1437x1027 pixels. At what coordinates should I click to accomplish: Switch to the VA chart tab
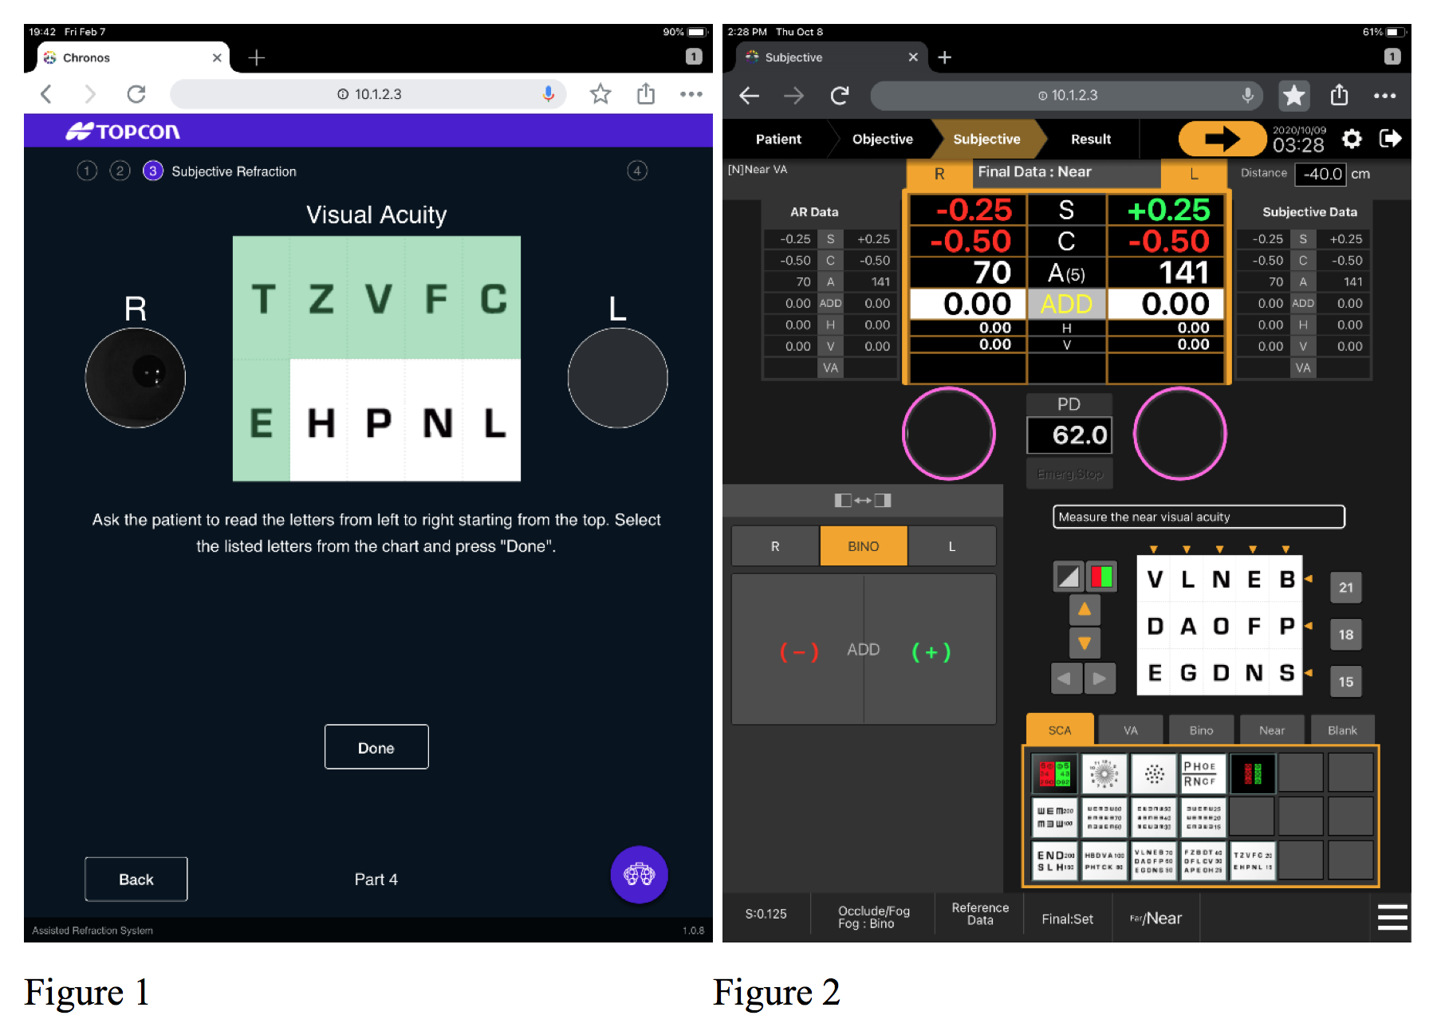[x=1130, y=730]
